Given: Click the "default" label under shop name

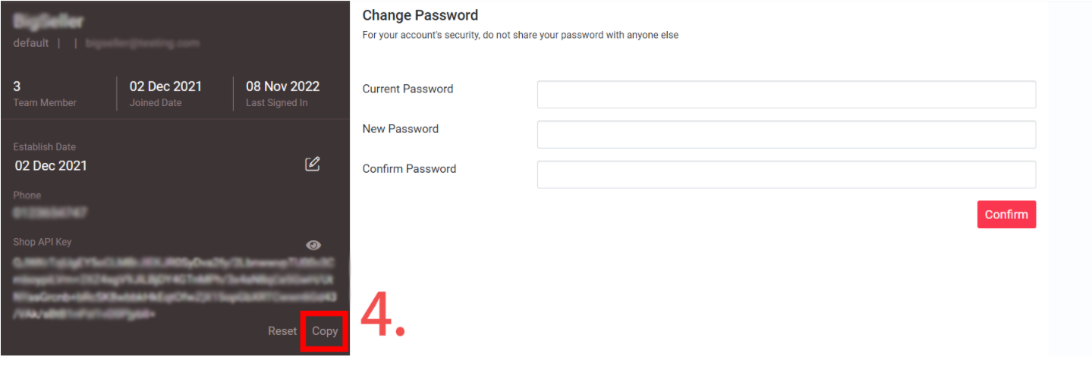Looking at the screenshot, I should click(x=31, y=43).
